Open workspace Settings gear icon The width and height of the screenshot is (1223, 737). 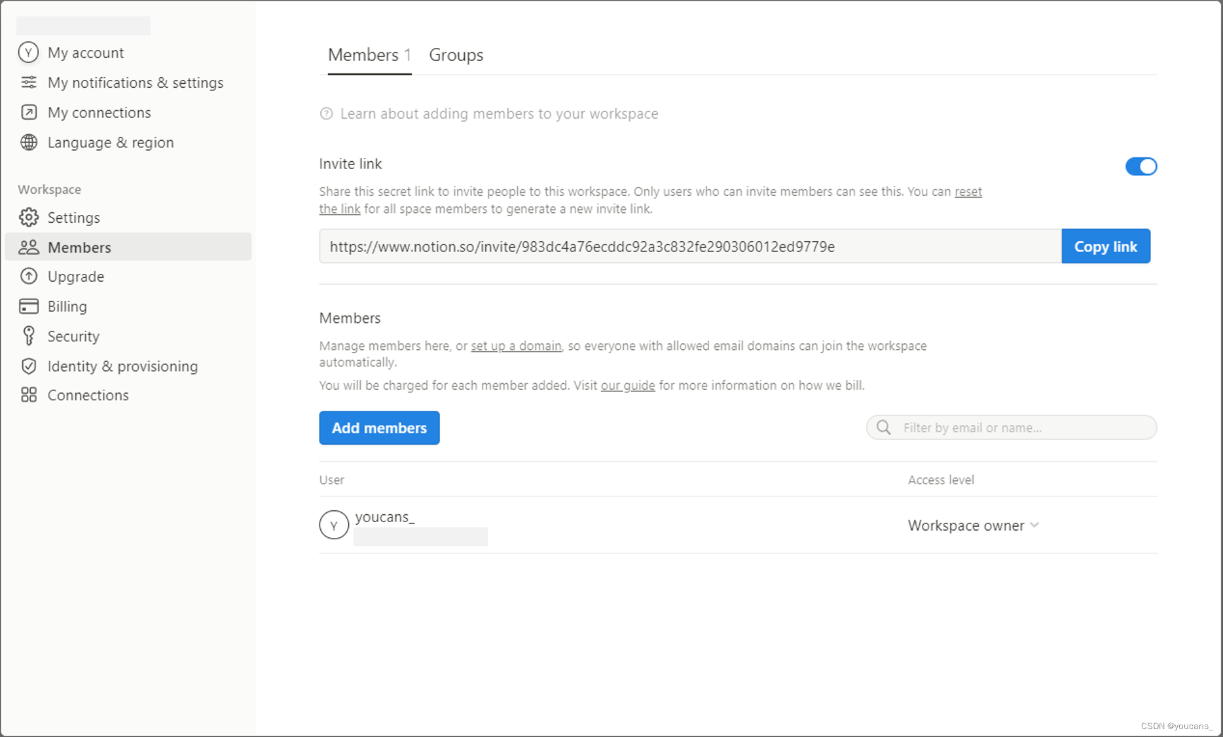point(28,217)
